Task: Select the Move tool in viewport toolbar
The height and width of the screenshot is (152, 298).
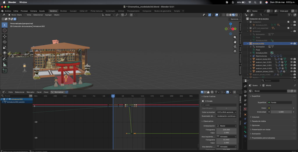Action: point(5,36)
